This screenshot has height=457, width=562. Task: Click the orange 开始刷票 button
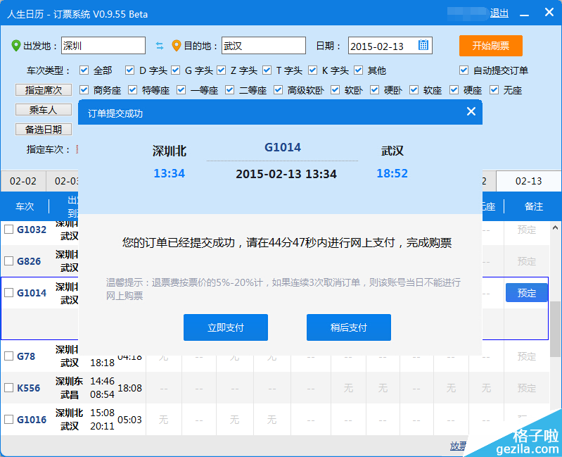pos(490,46)
